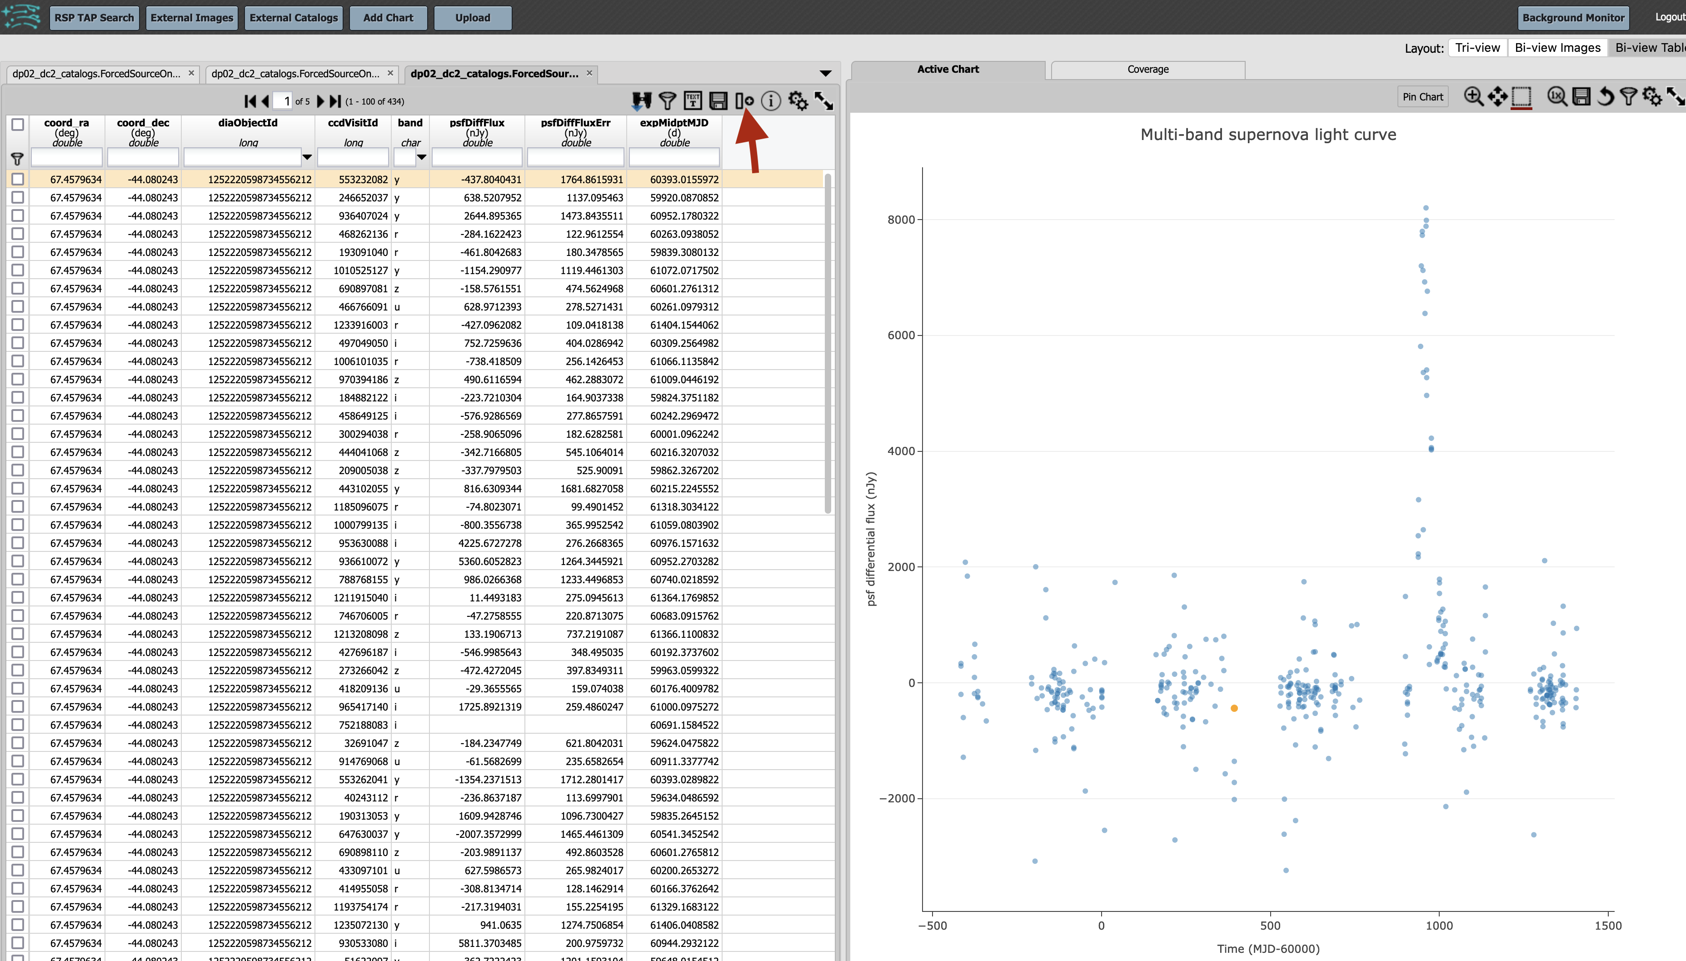Click chart restore undo arrow icon
1686x961 pixels.
(x=1605, y=97)
